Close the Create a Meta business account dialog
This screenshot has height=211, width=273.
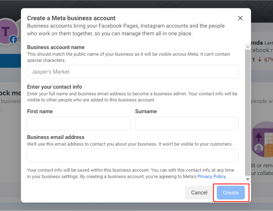pyautogui.click(x=240, y=18)
